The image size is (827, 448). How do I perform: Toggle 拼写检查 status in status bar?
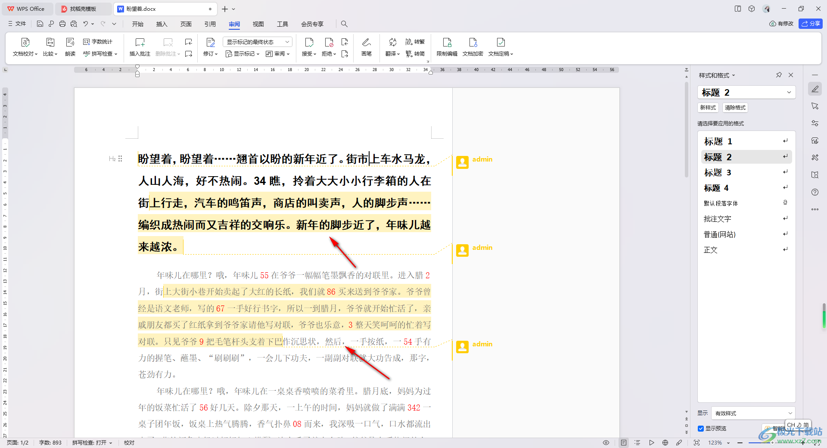pyautogui.click(x=92, y=443)
